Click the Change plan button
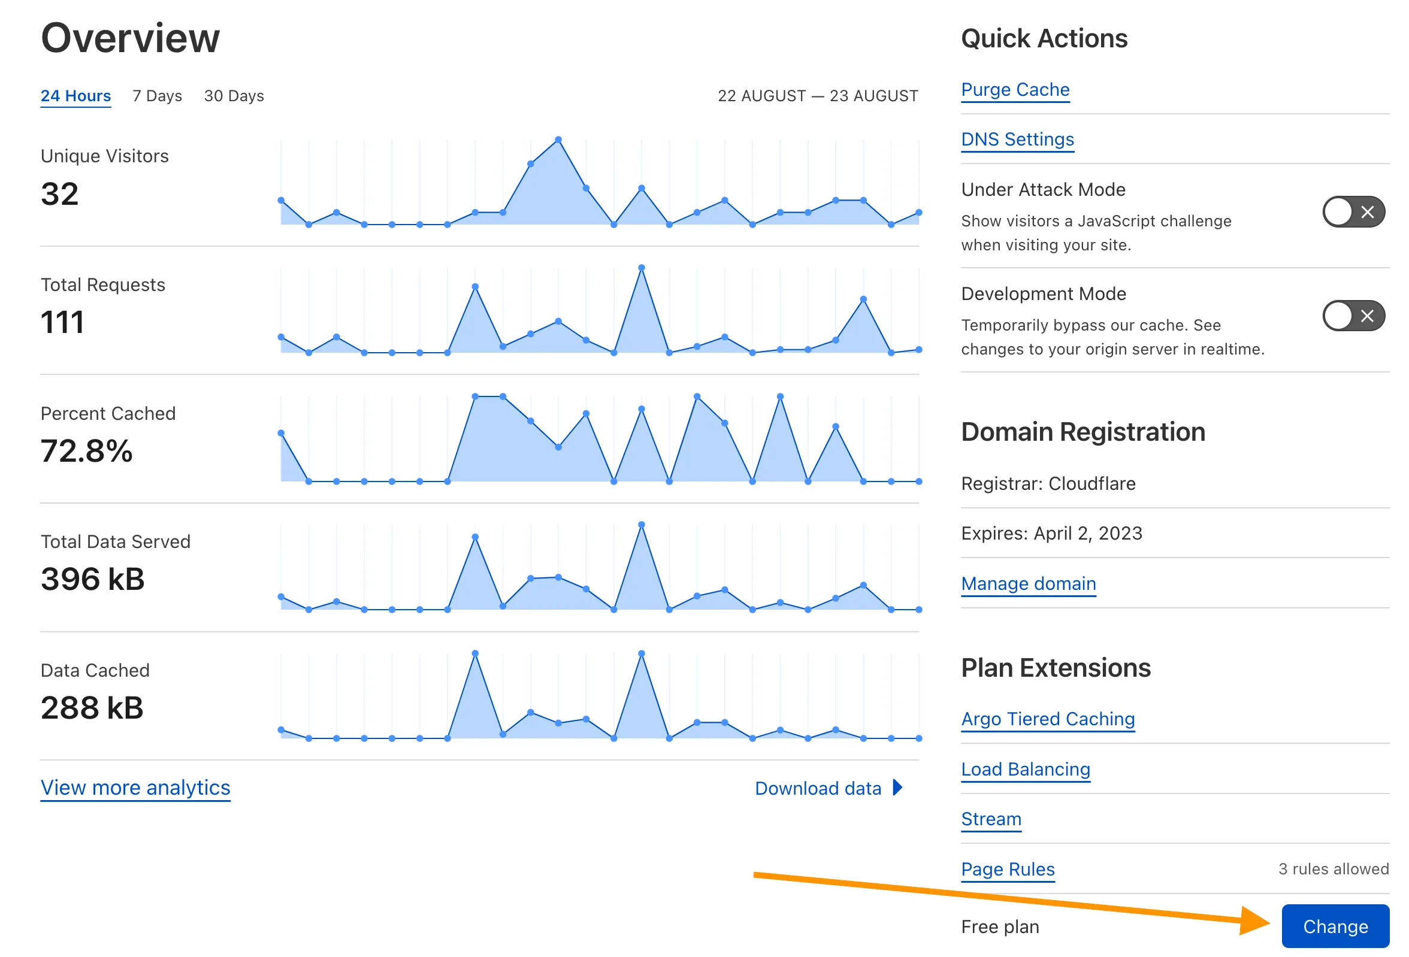 1336,926
